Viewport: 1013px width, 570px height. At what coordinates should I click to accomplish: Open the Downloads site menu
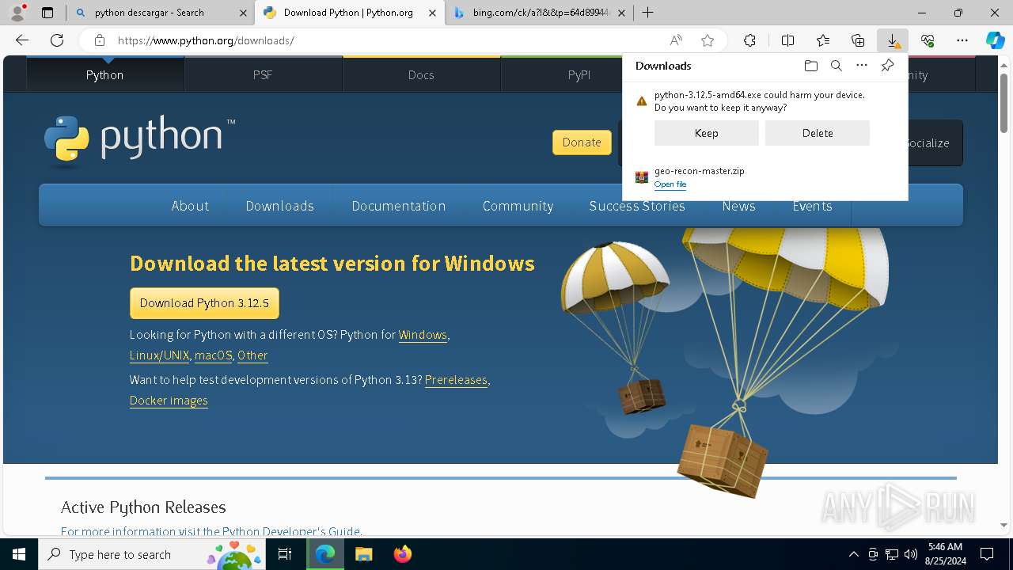279,206
